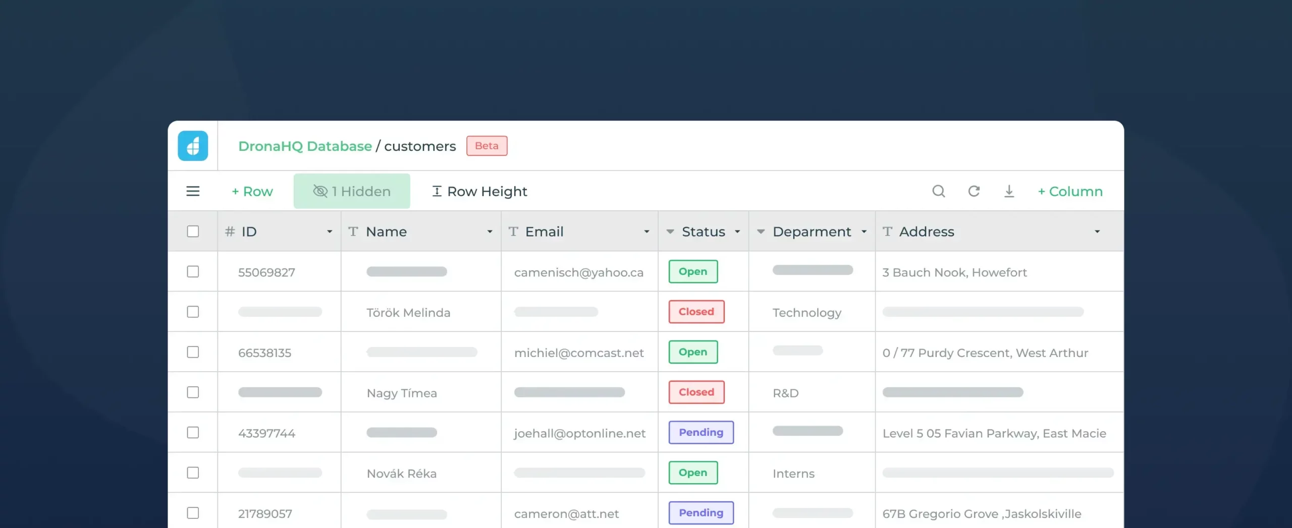Click the search magnifier icon
This screenshot has height=528, width=1292.
pos(938,191)
